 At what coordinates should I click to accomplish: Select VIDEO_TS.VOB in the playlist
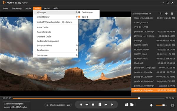pos(154,22)
